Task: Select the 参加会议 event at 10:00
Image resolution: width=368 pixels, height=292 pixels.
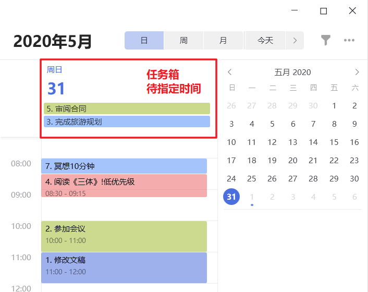Action: [124, 236]
